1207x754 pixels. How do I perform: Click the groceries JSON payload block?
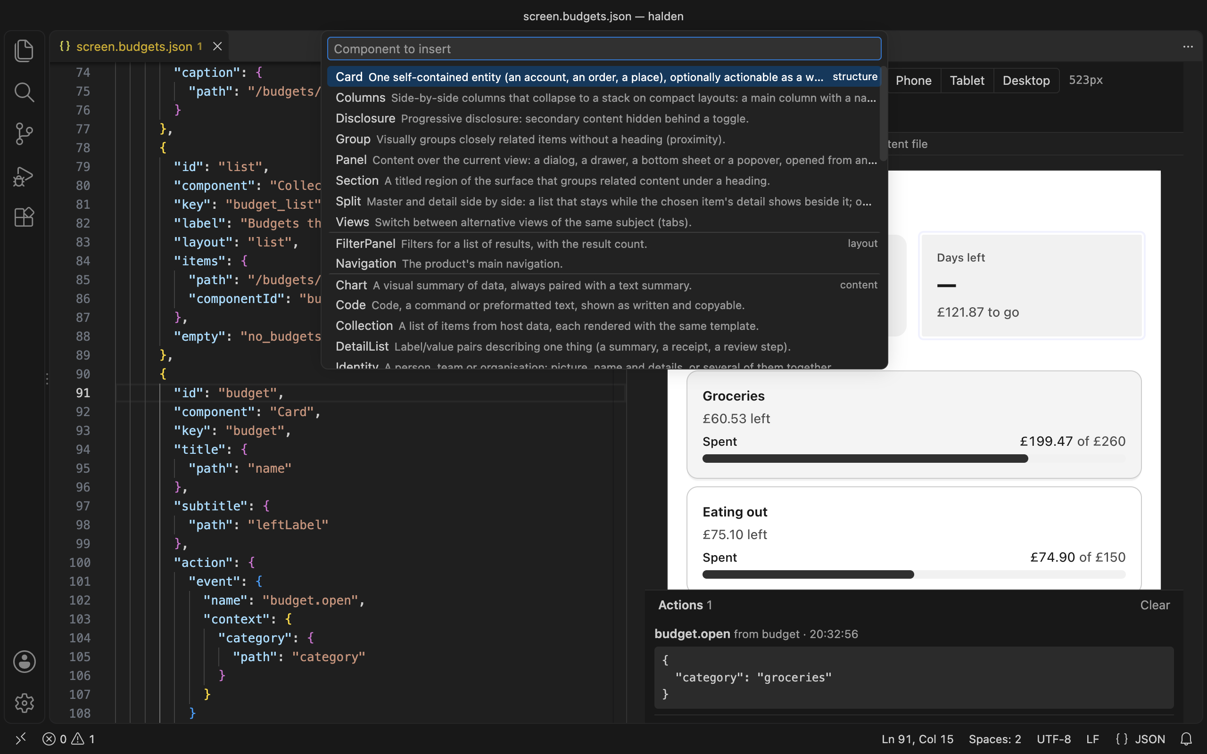coord(914,677)
